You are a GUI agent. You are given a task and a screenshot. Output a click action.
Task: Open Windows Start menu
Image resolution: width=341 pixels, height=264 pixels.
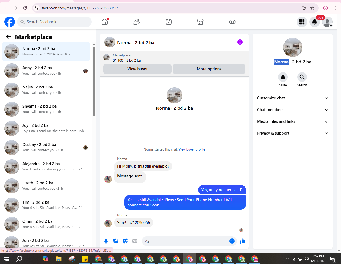tap(6, 259)
